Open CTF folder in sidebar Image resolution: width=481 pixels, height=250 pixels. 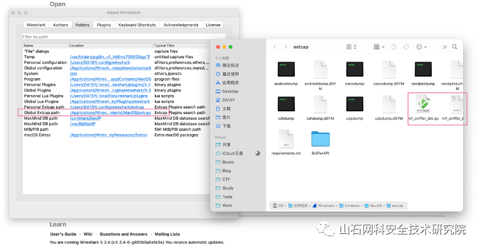pyautogui.click(x=223, y=179)
